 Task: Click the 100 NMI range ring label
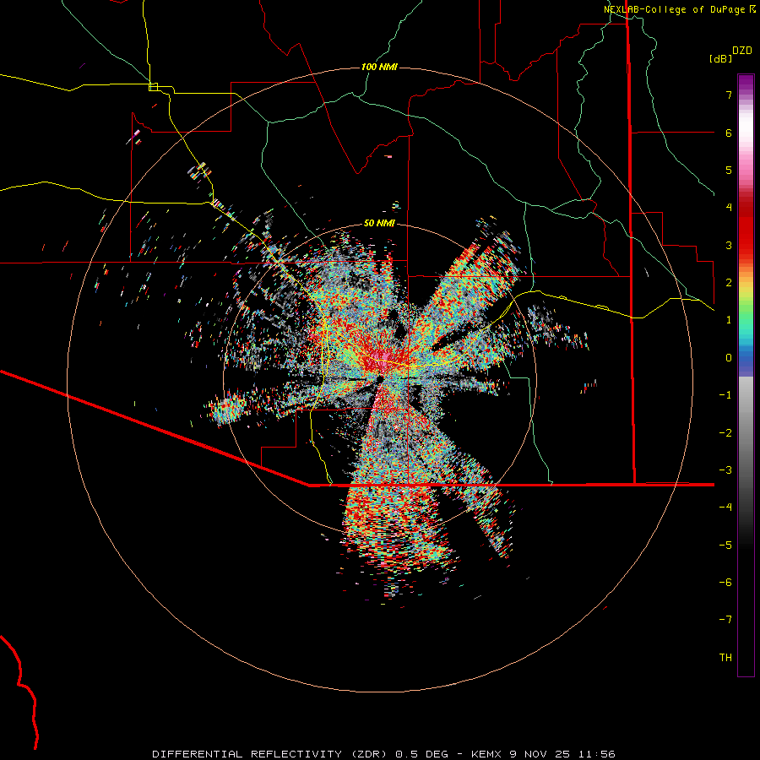(x=379, y=67)
